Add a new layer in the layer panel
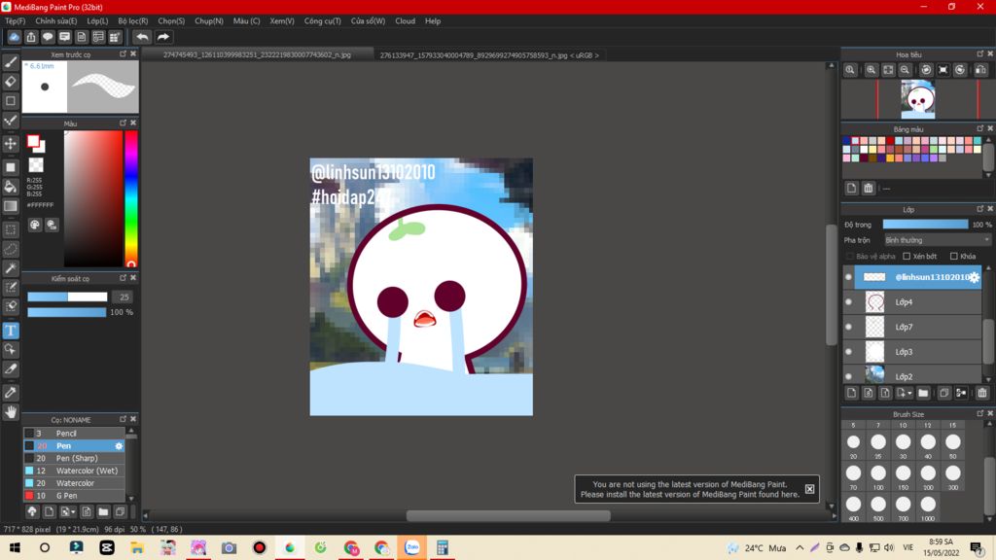The height and width of the screenshot is (560, 996). click(852, 393)
